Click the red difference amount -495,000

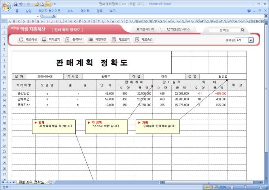click(x=218, y=94)
